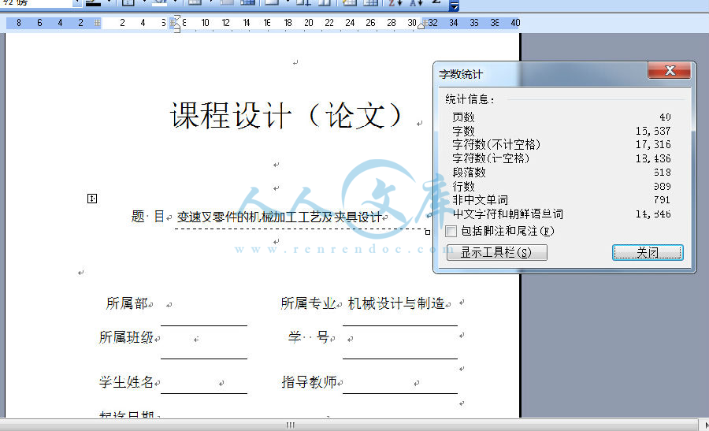Image resolution: width=709 pixels, height=431 pixels.
Task: Click the 题 目 label in the document
Action: pyautogui.click(x=147, y=216)
